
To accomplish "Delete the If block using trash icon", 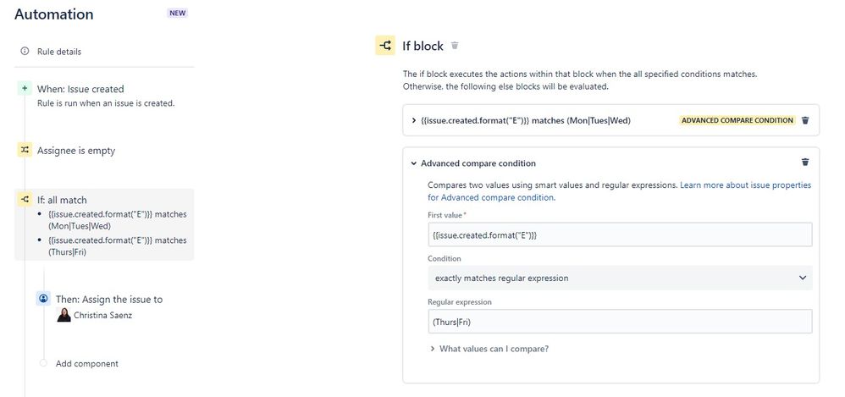I will [455, 46].
